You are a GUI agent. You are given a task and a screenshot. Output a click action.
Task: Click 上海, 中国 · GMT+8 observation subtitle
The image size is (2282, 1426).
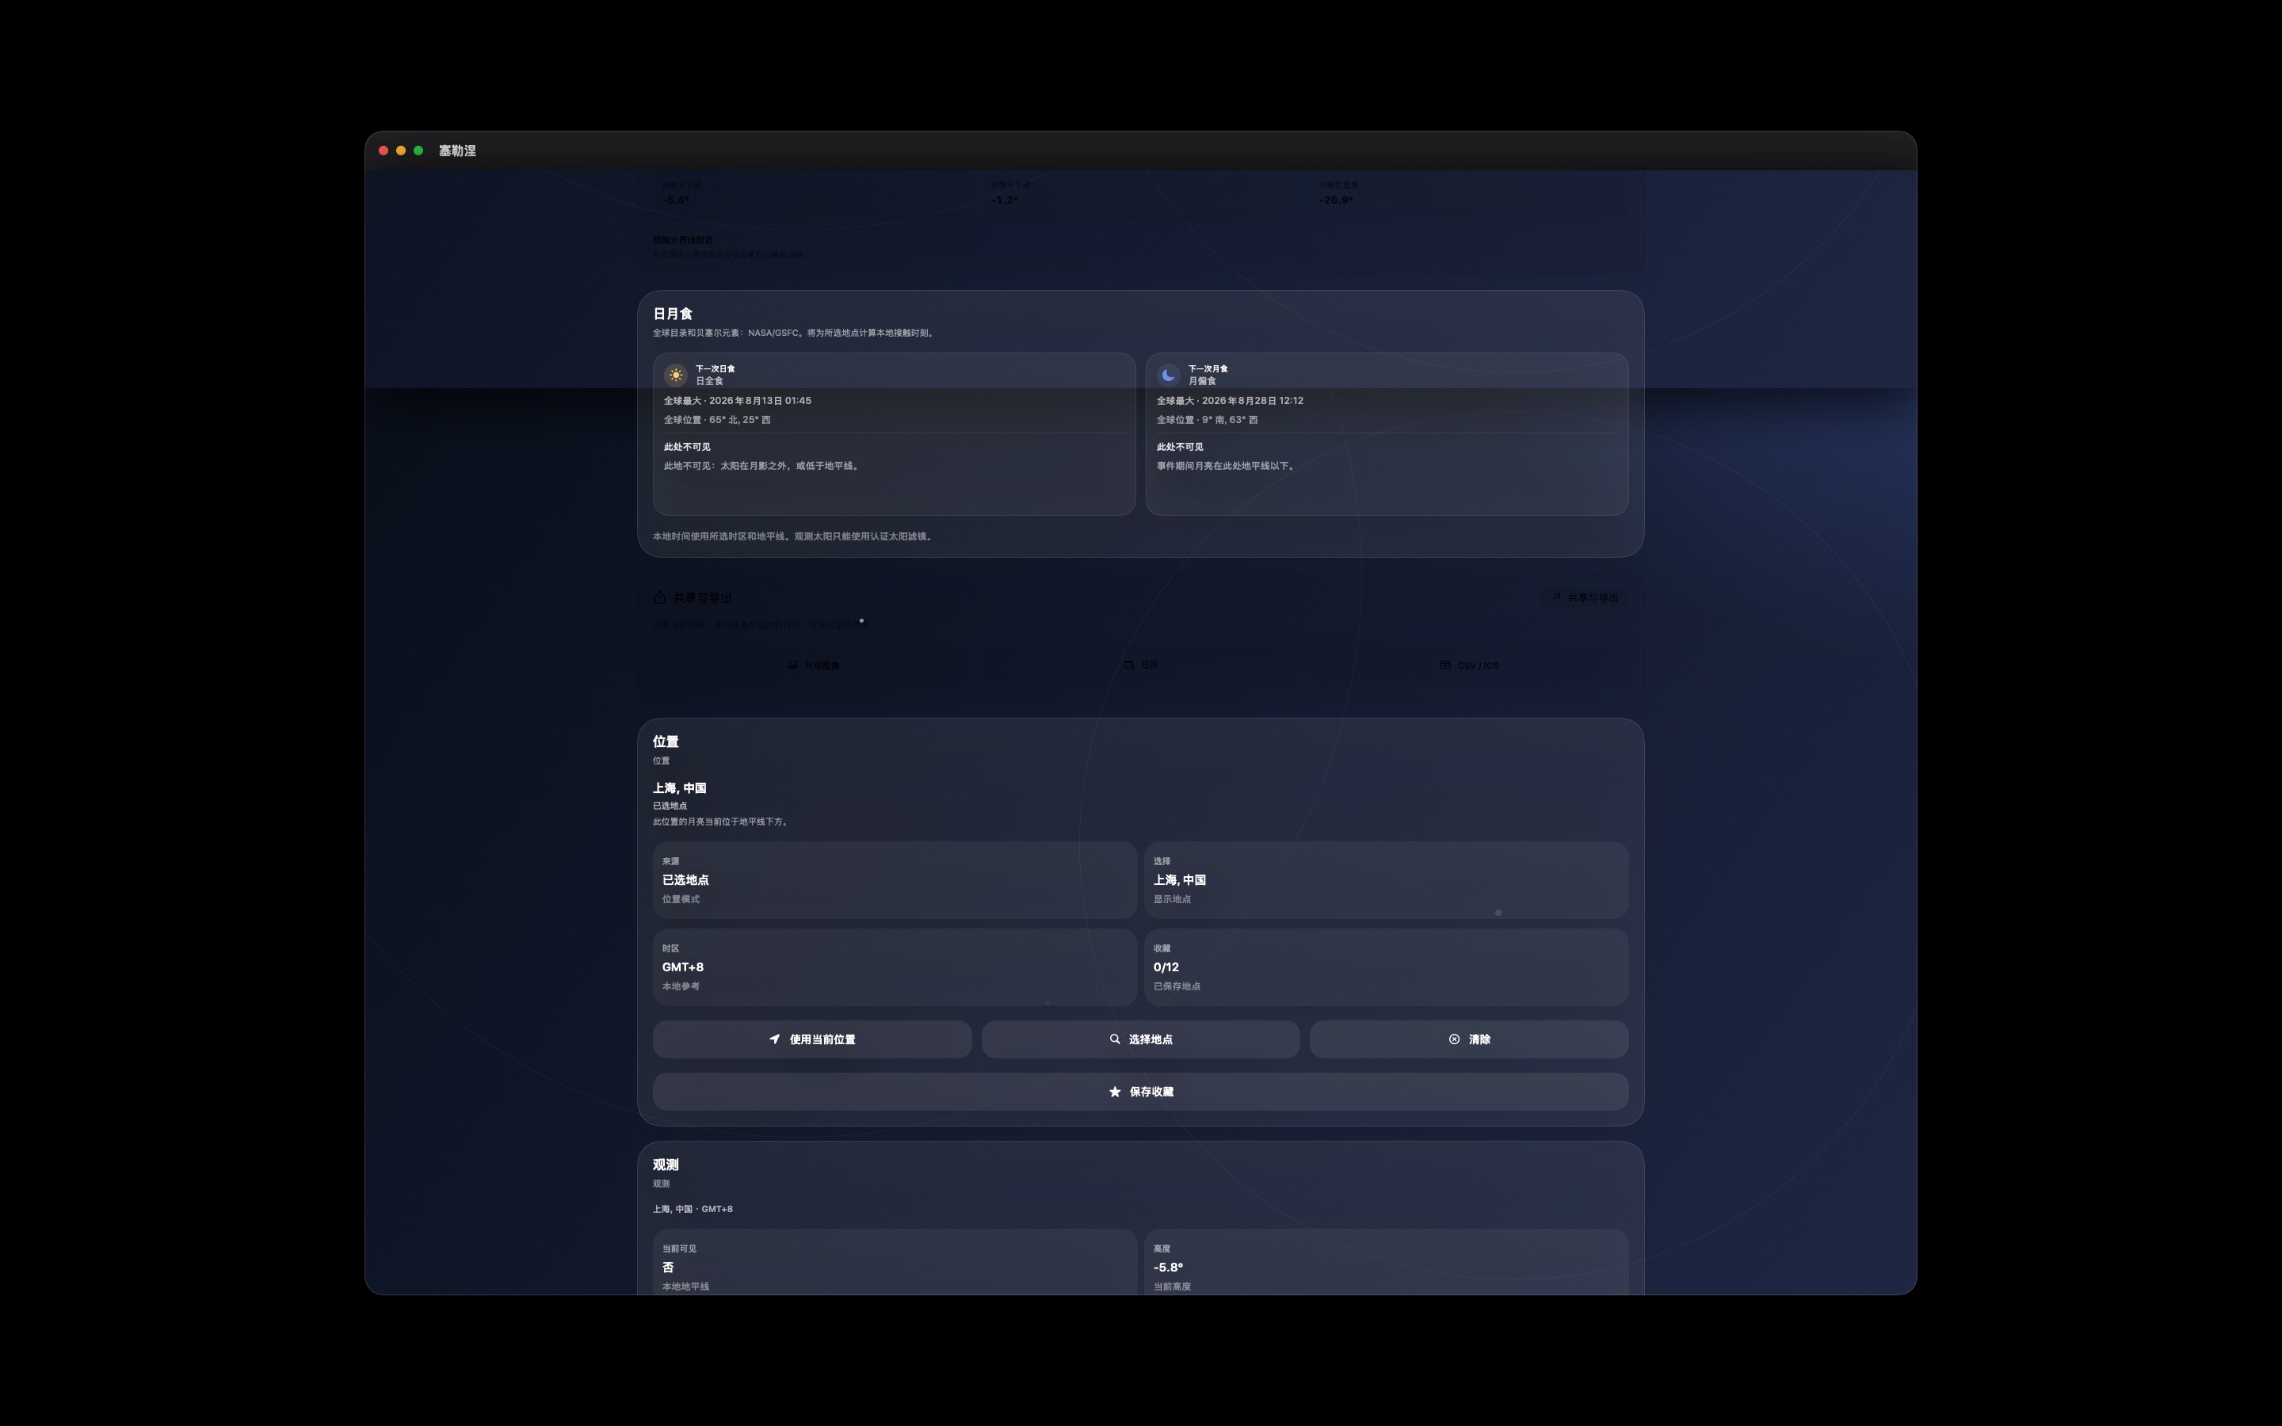[693, 1209]
